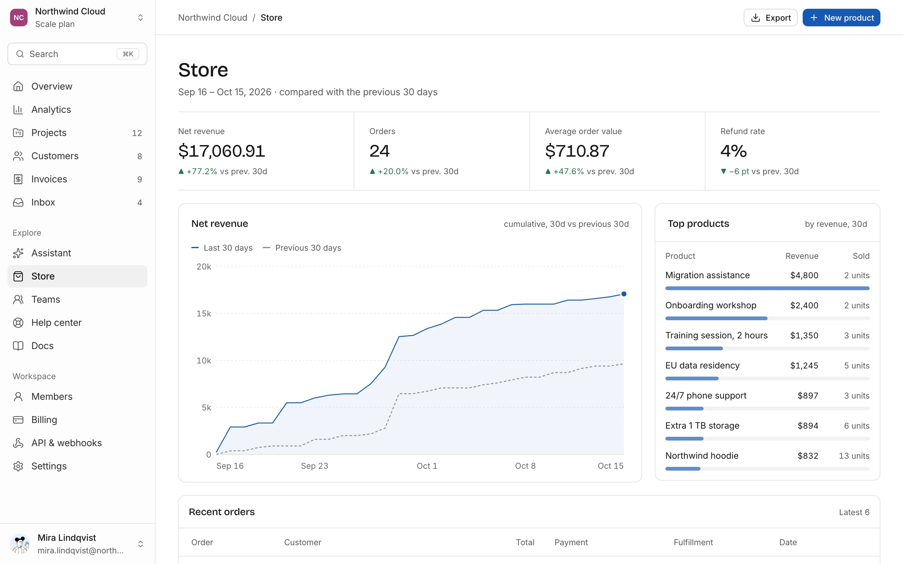Click the New product button
Screen dimensions: 903x564
pos(841,18)
